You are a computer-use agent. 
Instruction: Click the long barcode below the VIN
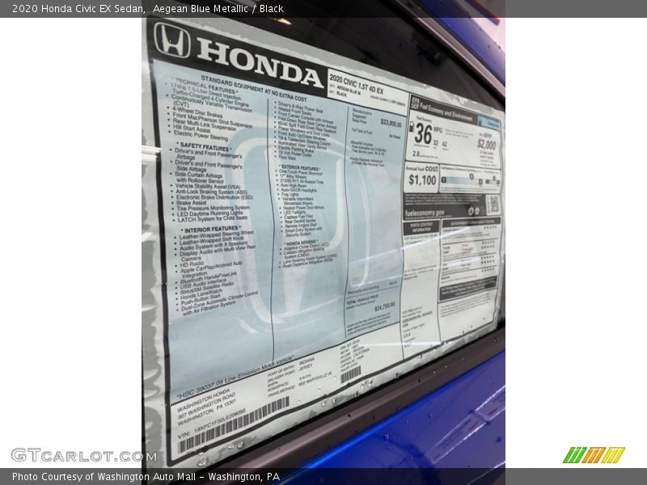pyautogui.click(x=234, y=425)
